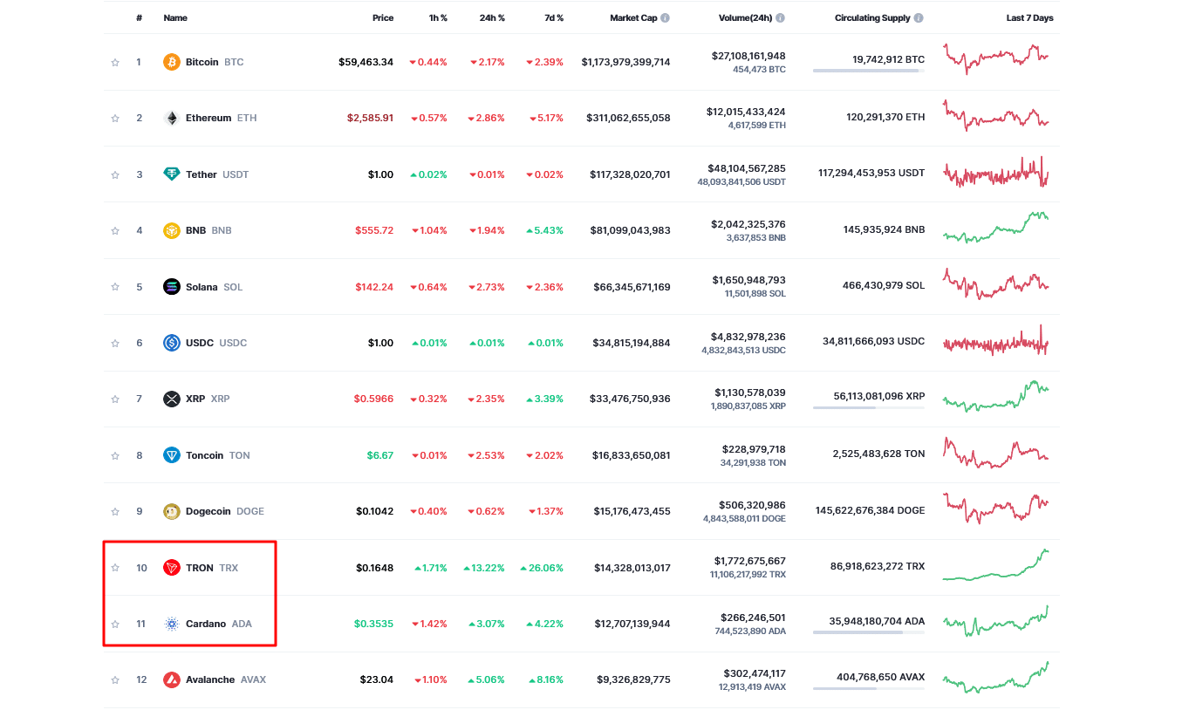Sort by the 24h % column
Image resolution: width=1189 pixels, height=710 pixels.
pyautogui.click(x=492, y=18)
